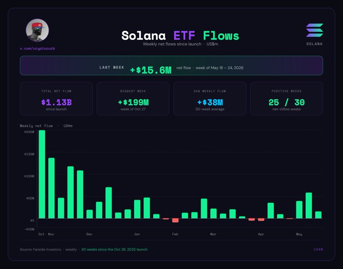Click the Jan x-axis label
Image resolution: width=343 pixels, height=269 pixels.
click(137, 234)
